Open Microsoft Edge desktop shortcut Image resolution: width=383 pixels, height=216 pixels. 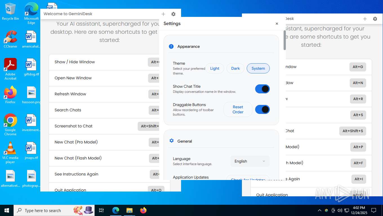pos(31,13)
